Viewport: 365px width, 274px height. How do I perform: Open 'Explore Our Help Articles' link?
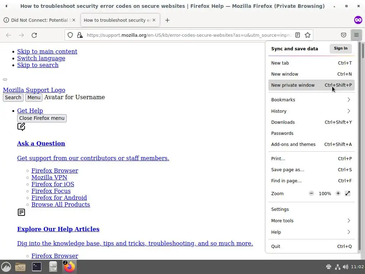pyautogui.click(x=58, y=229)
